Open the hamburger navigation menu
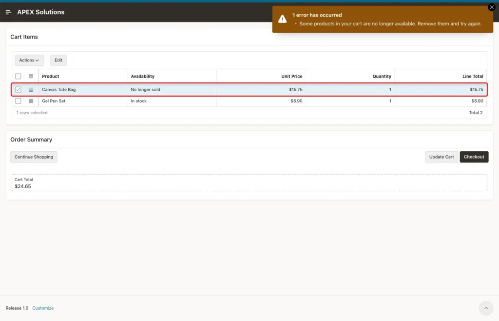This screenshot has width=499, height=321. tap(9, 12)
